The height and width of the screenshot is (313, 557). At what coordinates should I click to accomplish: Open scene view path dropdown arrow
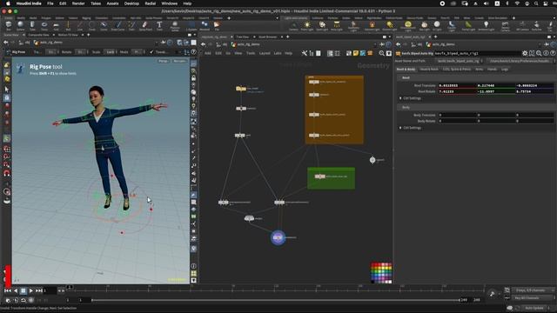click(x=157, y=43)
